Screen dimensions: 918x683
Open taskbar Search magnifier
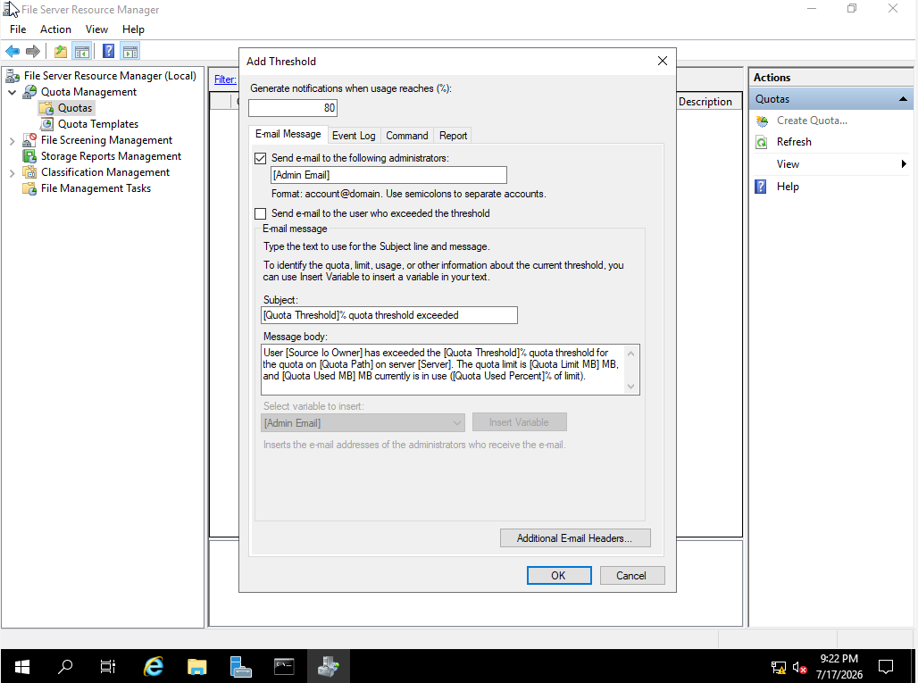(x=65, y=666)
